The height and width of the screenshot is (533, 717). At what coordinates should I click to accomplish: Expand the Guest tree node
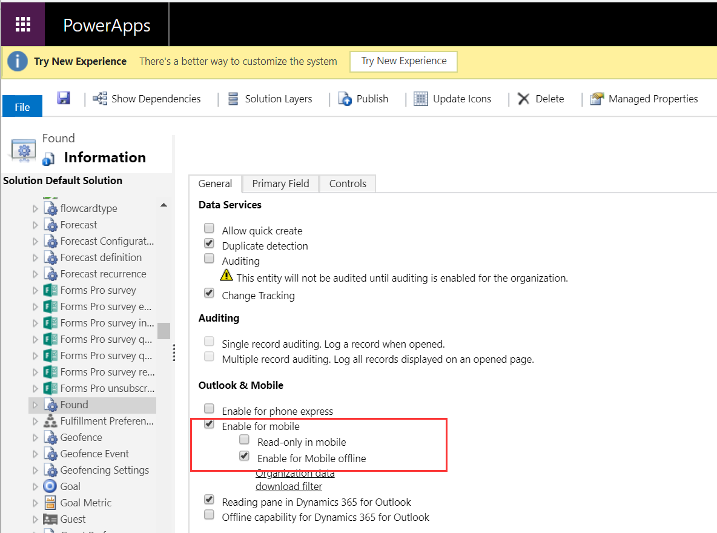35,519
